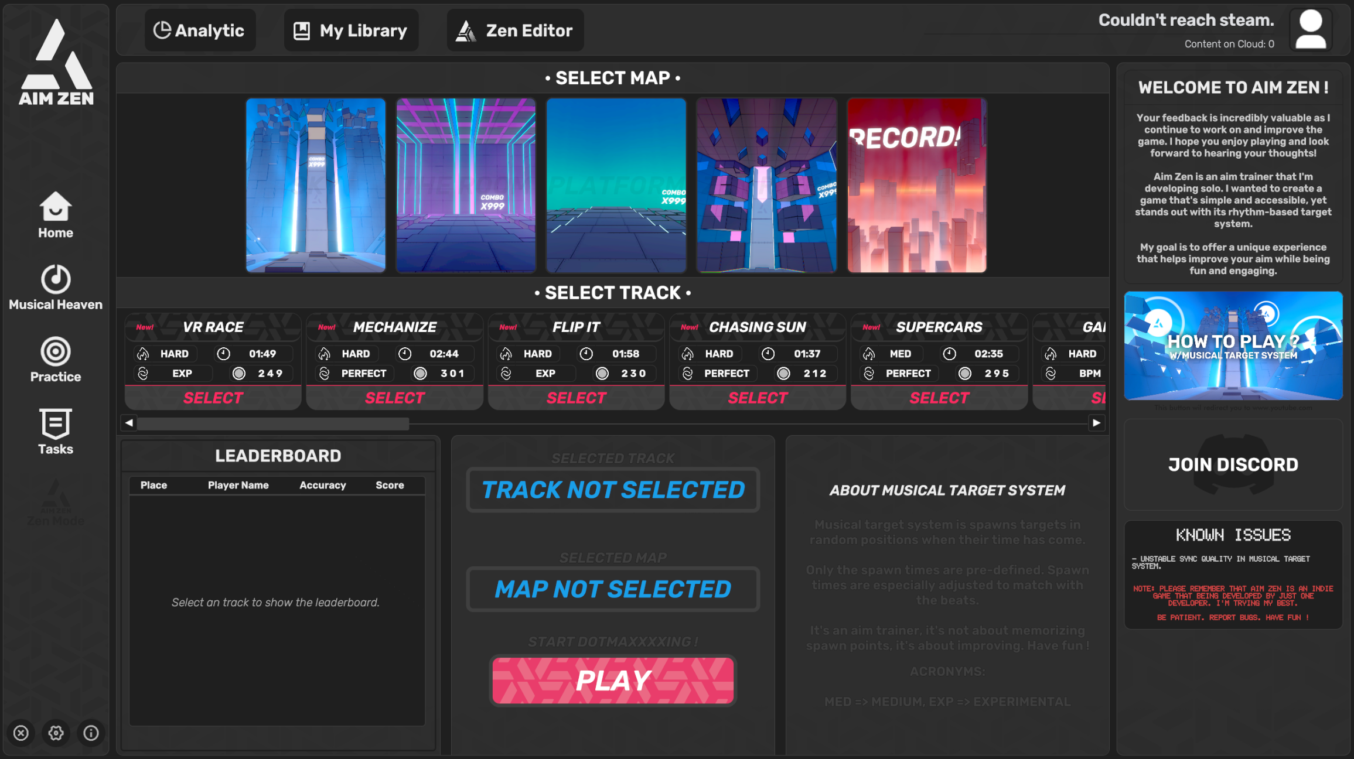Click the Player Name column header
Image resolution: width=1354 pixels, height=759 pixels.
click(238, 485)
